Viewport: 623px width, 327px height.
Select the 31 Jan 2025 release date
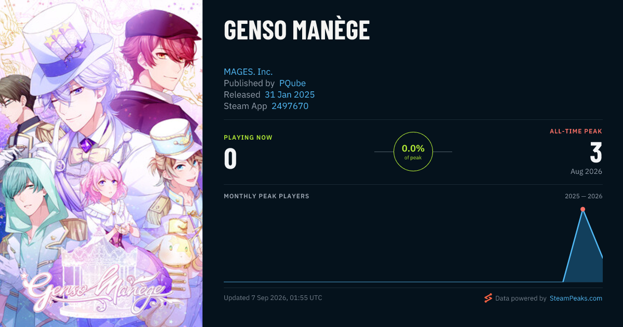click(x=290, y=94)
